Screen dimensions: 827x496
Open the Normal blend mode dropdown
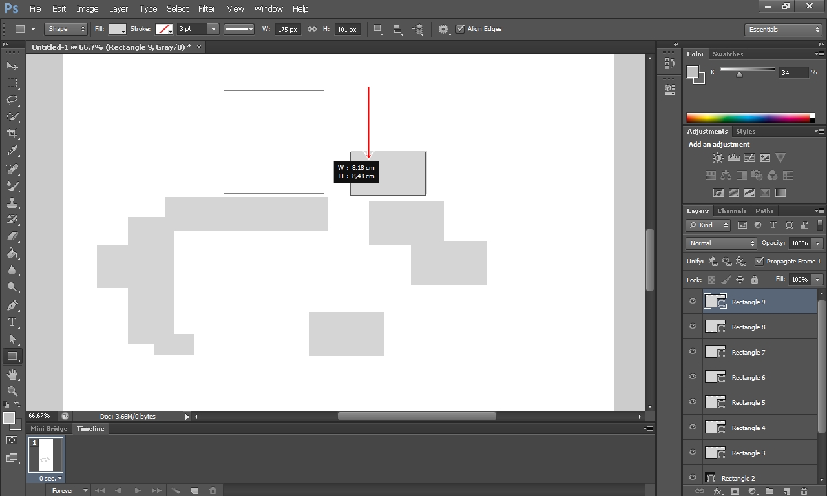coord(720,243)
